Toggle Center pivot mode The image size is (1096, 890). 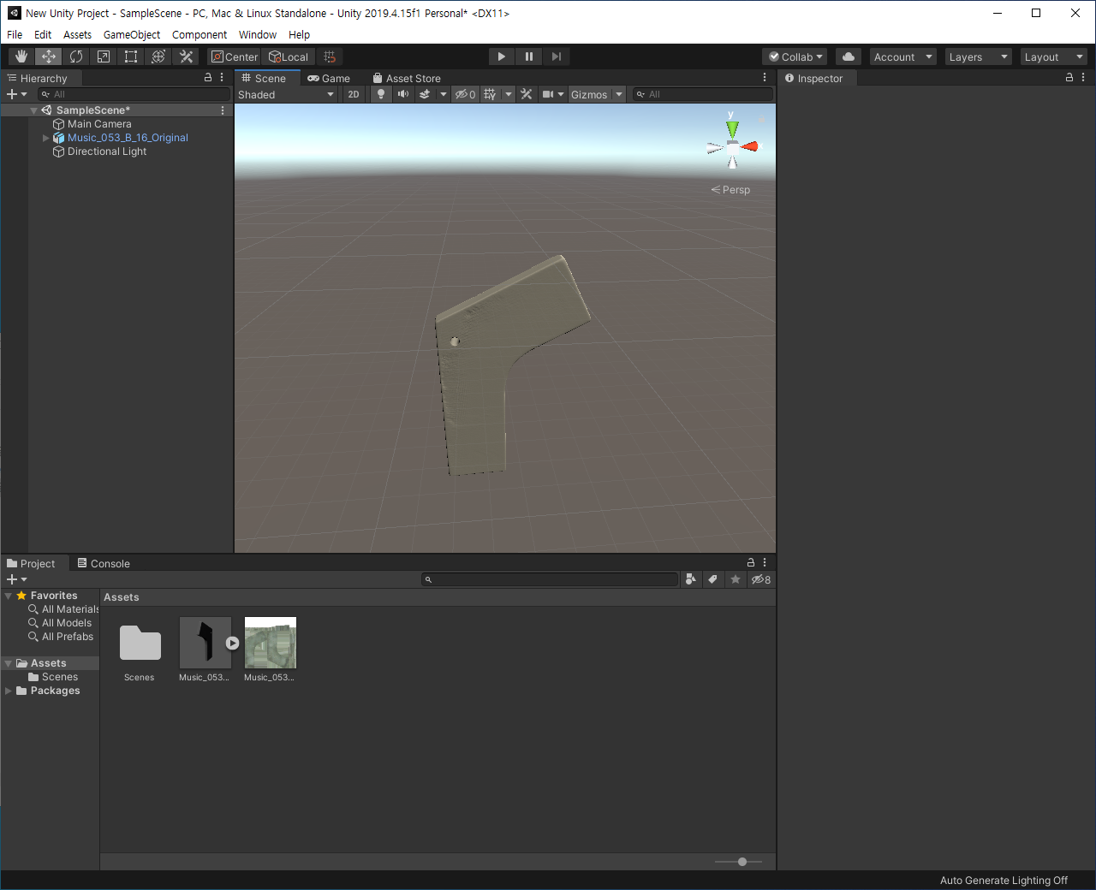point(235,56)
